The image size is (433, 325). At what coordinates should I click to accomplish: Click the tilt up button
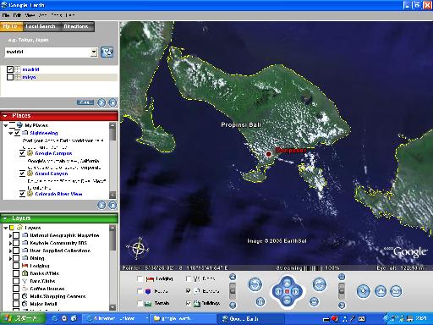[342, 277]
